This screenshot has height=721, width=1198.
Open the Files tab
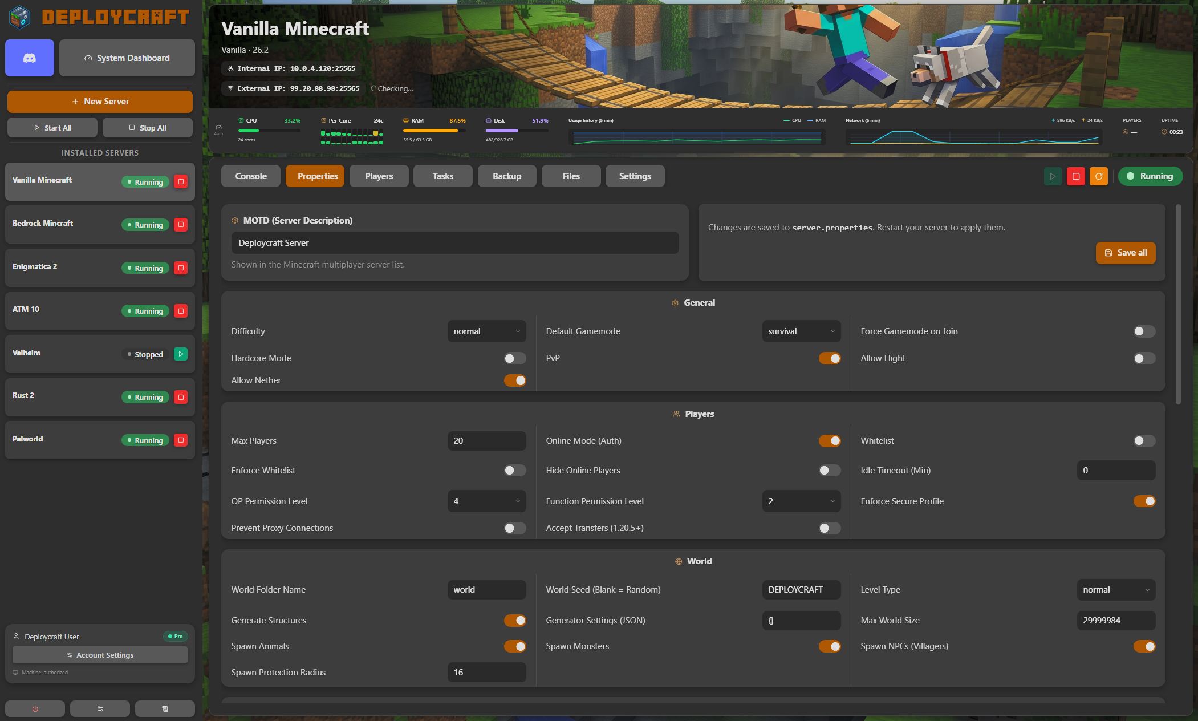[571, 176]
